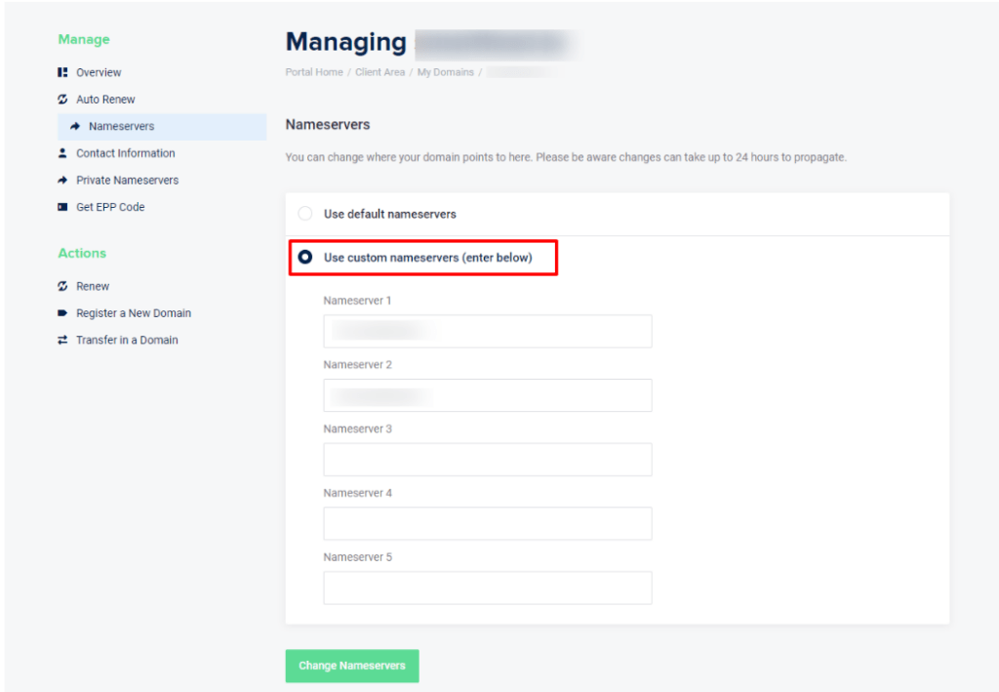Select Use custom nameservers radio button

coord(305,258)
